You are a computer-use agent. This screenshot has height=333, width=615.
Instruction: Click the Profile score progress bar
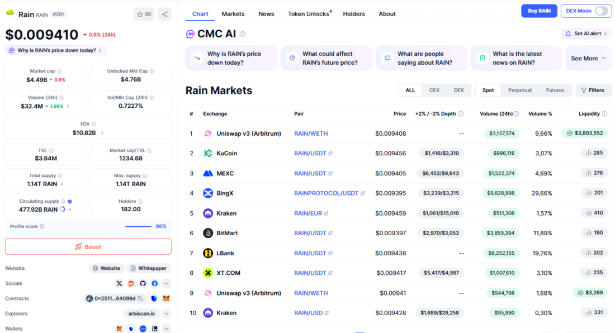coord(138,226)
